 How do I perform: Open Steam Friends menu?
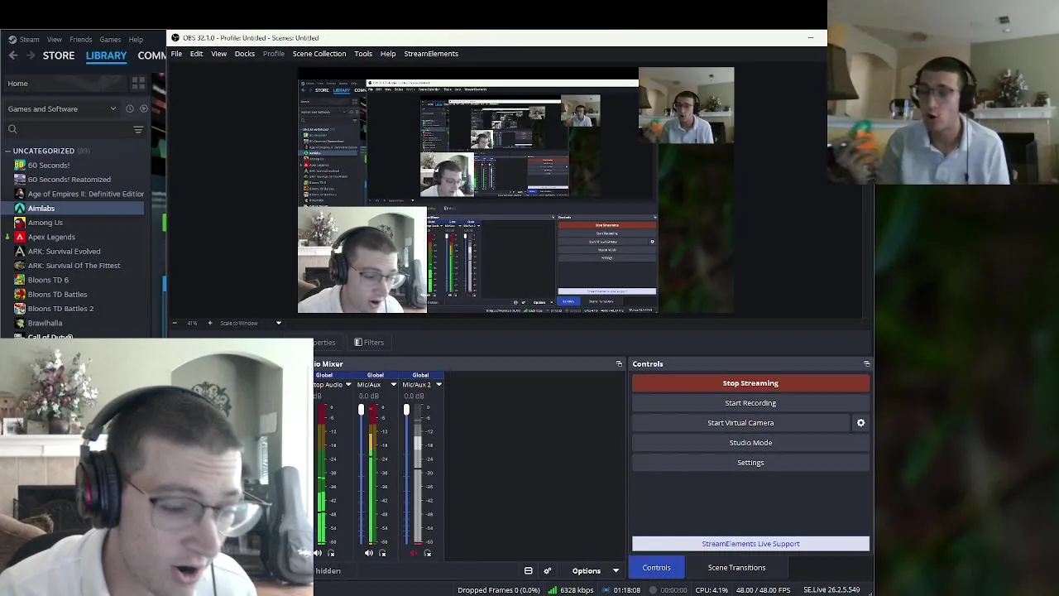click(81, 40)
